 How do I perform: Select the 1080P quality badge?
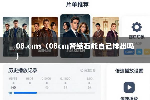coord(129,52)
